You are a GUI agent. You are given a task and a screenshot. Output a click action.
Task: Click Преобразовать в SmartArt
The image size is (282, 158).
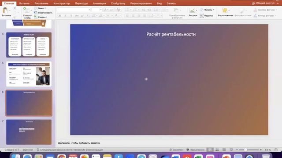177,13
